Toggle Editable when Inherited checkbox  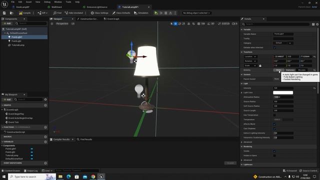(x=274, y=47)
